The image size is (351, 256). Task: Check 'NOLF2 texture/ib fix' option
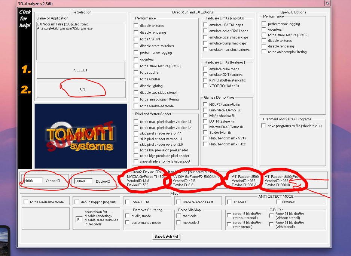tap(205, 104)
